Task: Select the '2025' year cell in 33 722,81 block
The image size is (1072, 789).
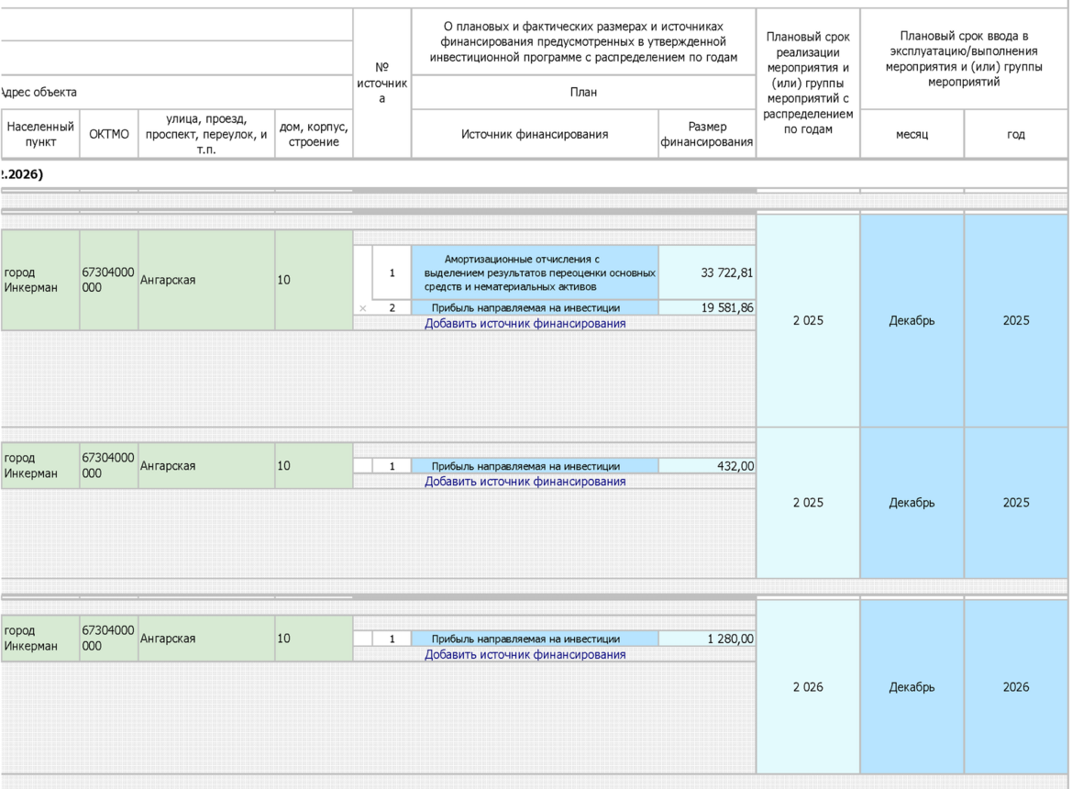Action: [x=1016, y=321]
